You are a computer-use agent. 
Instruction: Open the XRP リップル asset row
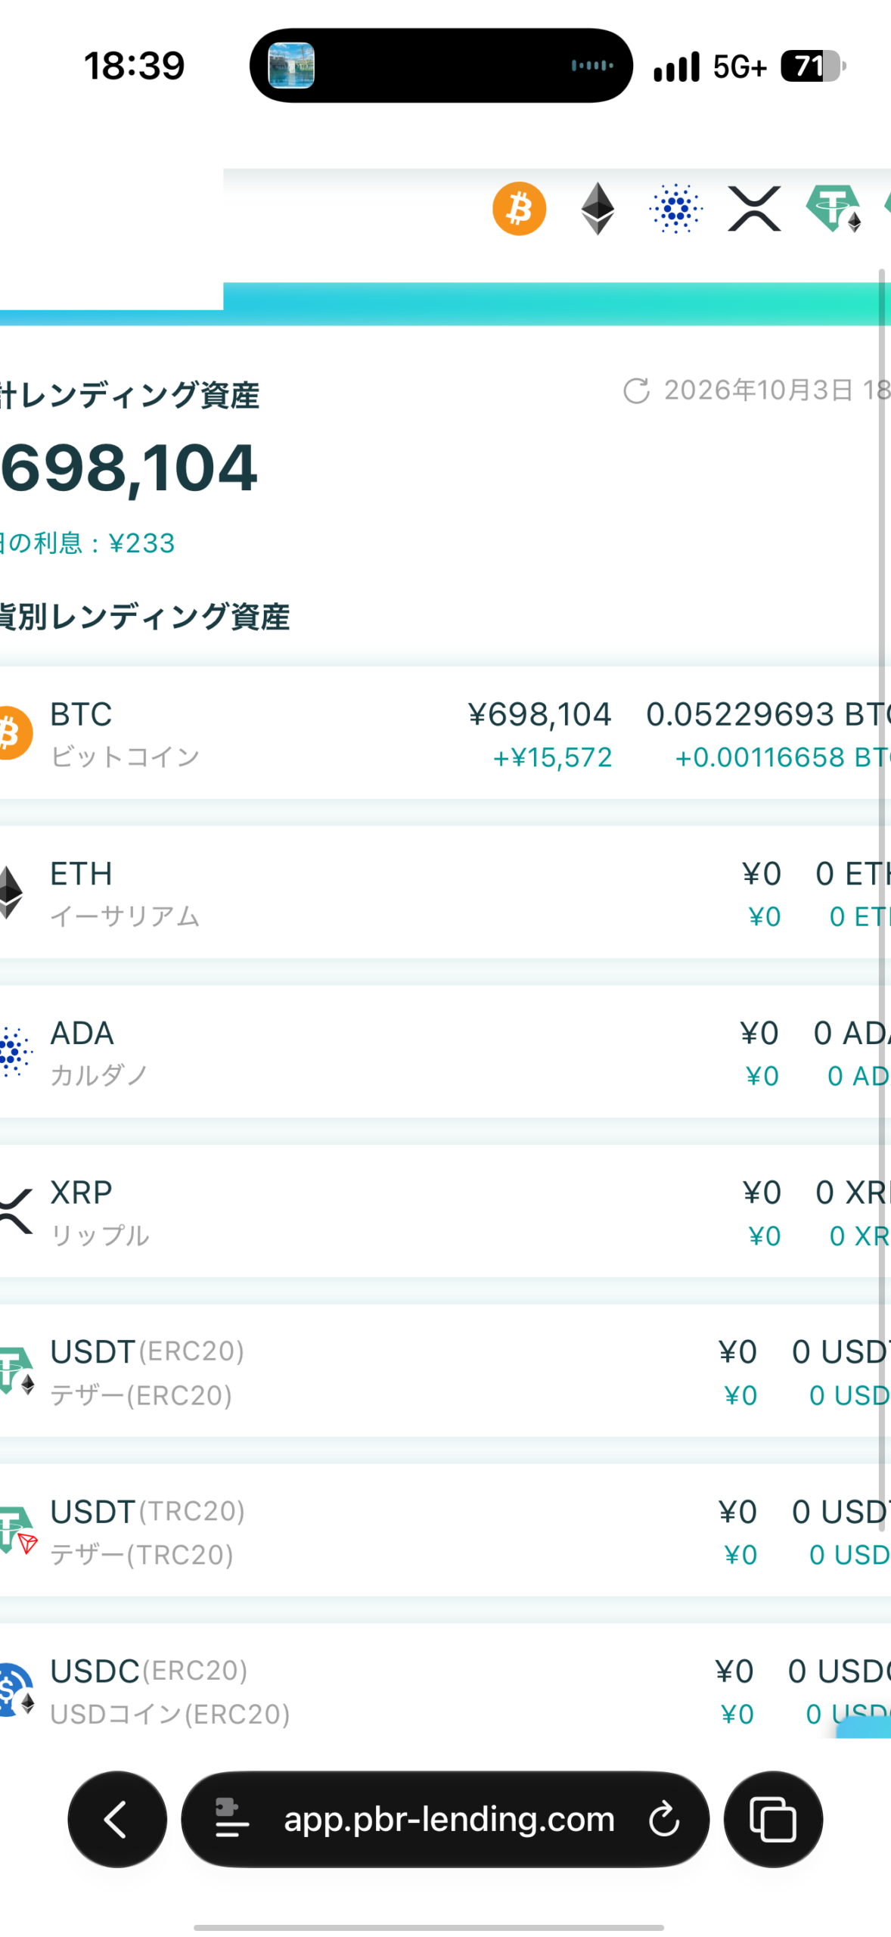445,1211
